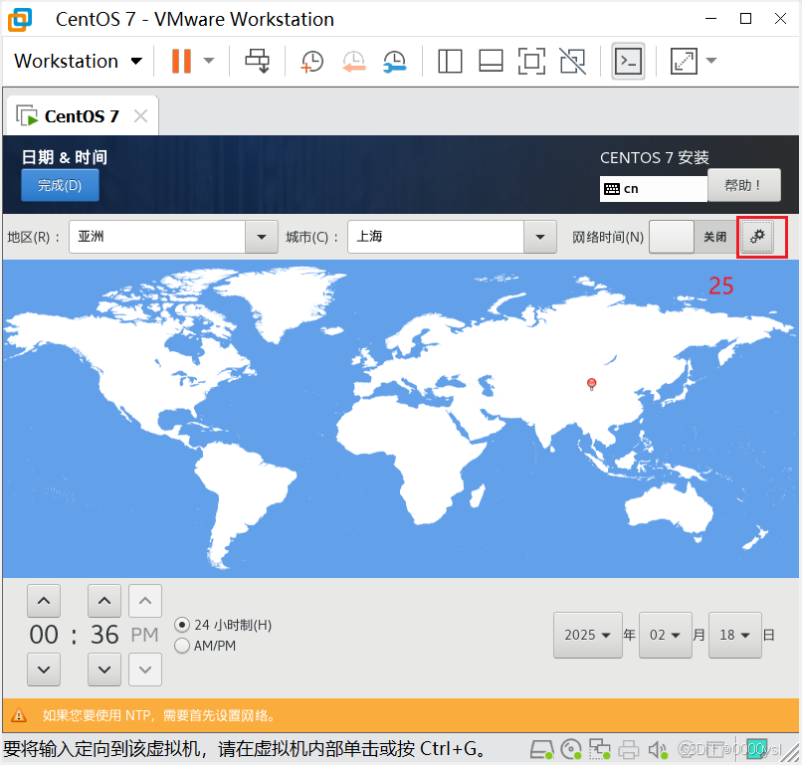
Task: Decrease the minutes value
Action: (104, 669)
